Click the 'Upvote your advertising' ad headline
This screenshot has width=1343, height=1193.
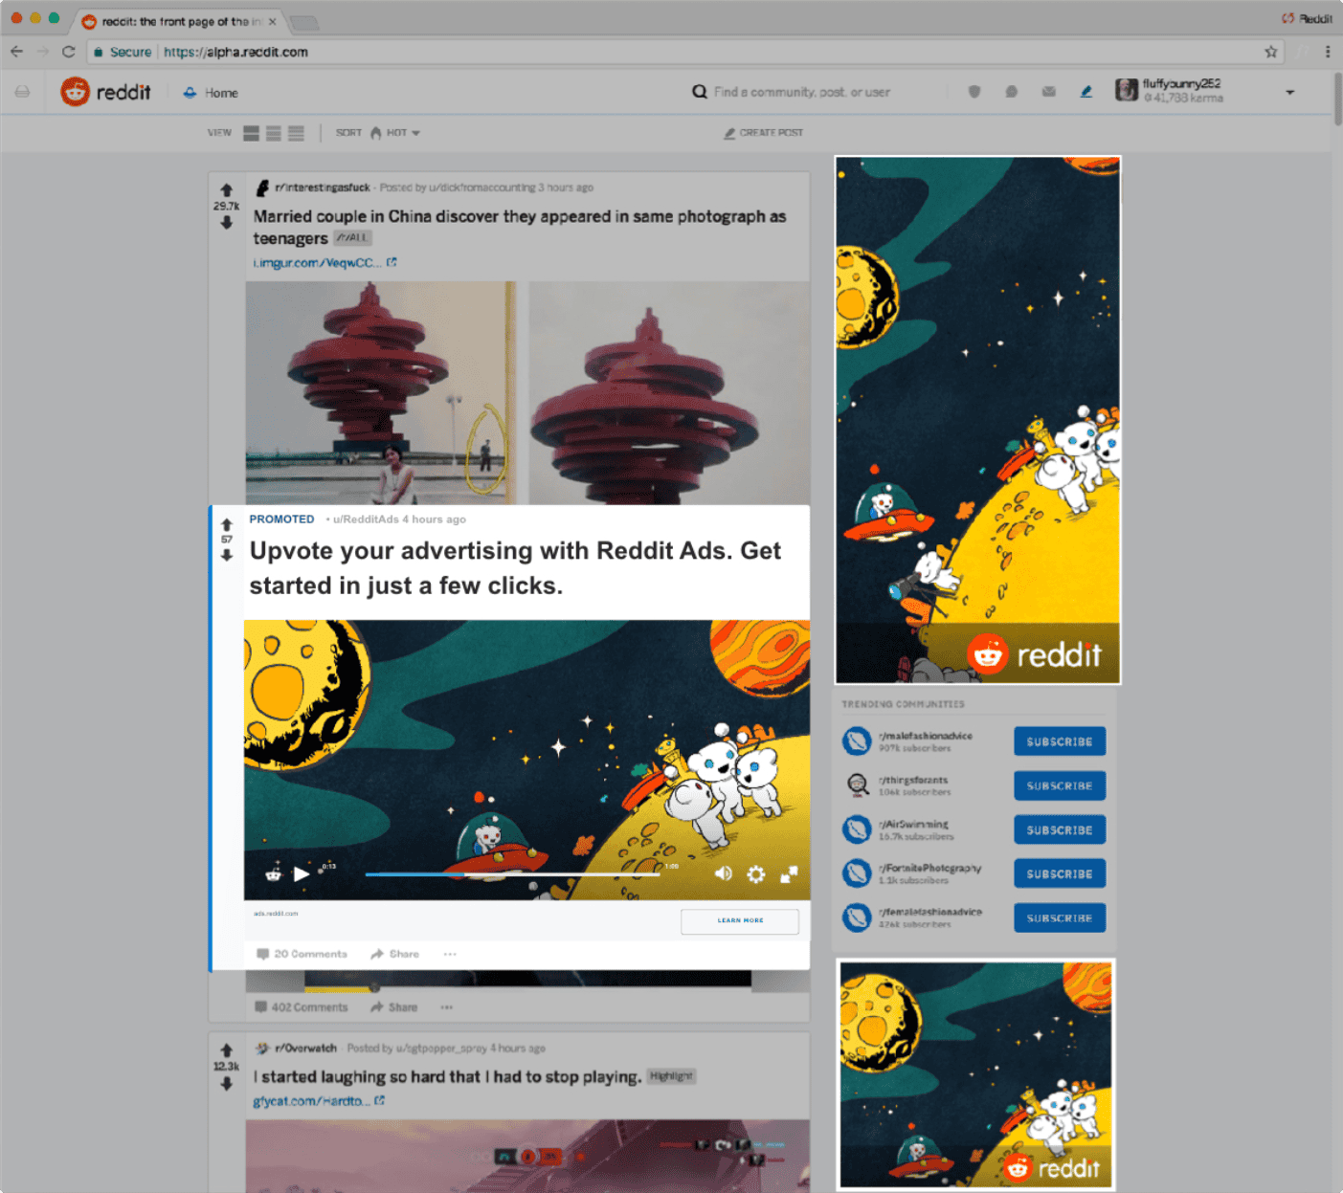coord(515,567)
